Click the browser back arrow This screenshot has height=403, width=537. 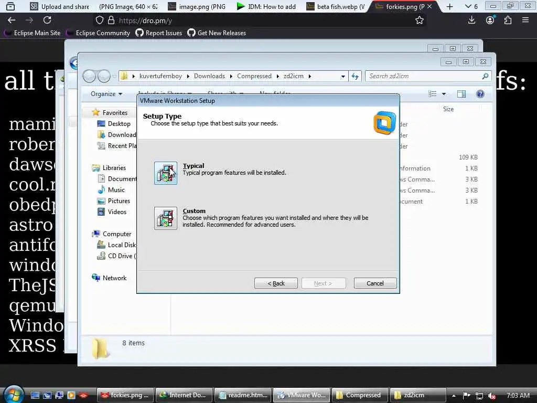(12, 20)
